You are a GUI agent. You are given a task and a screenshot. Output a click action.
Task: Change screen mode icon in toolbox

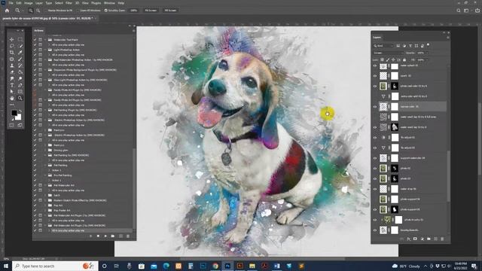20,125
